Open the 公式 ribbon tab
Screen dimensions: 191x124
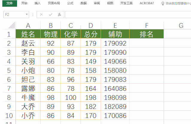tap(70, 3)
